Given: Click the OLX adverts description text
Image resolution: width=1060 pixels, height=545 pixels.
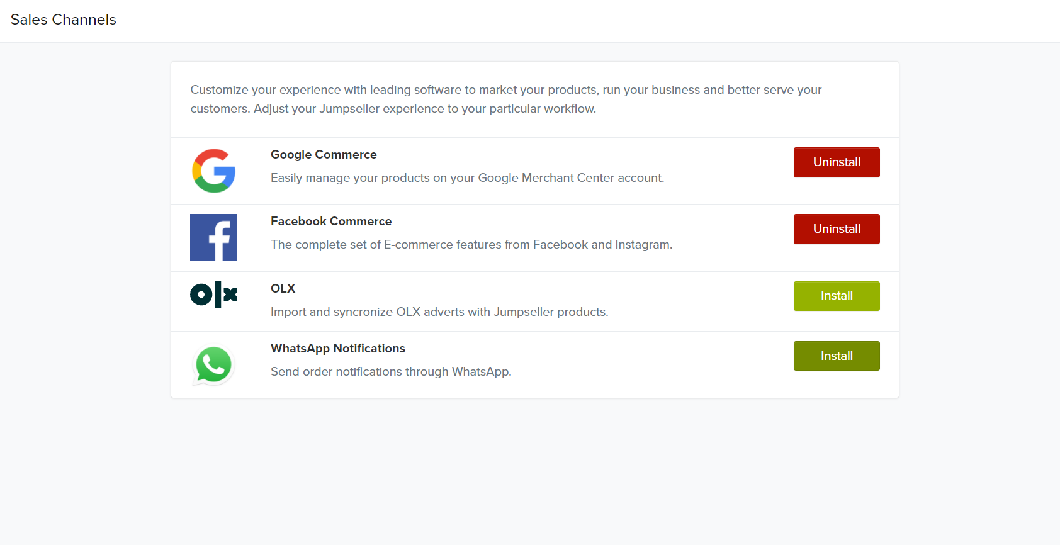Looking at the screenshot, I should 439,312.
